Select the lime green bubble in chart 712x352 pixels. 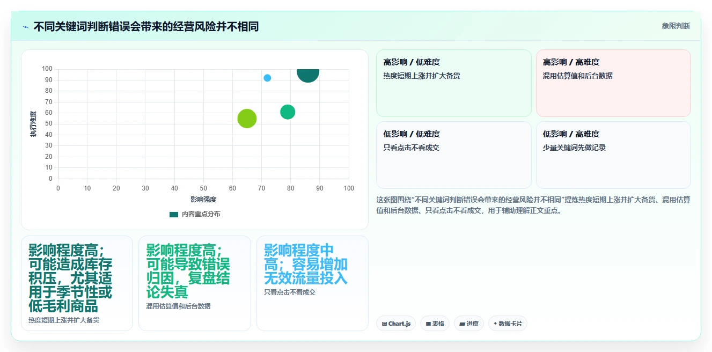click(x=247, y=118)
